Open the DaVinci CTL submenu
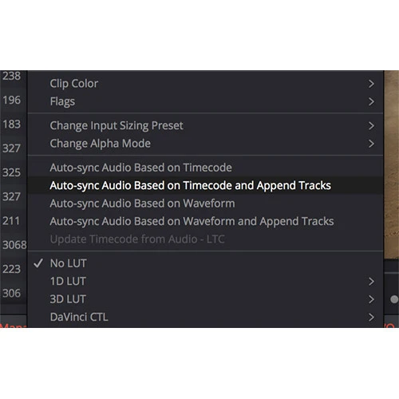Viewport: 399px width, 399px height. tap(205, 317)
